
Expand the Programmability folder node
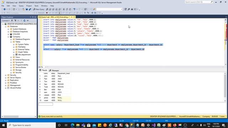(11, 65)
